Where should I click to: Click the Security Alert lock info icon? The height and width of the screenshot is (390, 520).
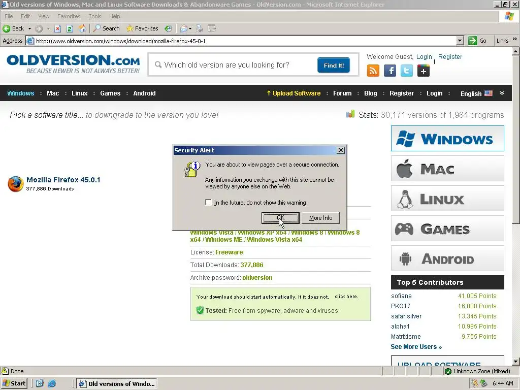click(x=192, y=169)
